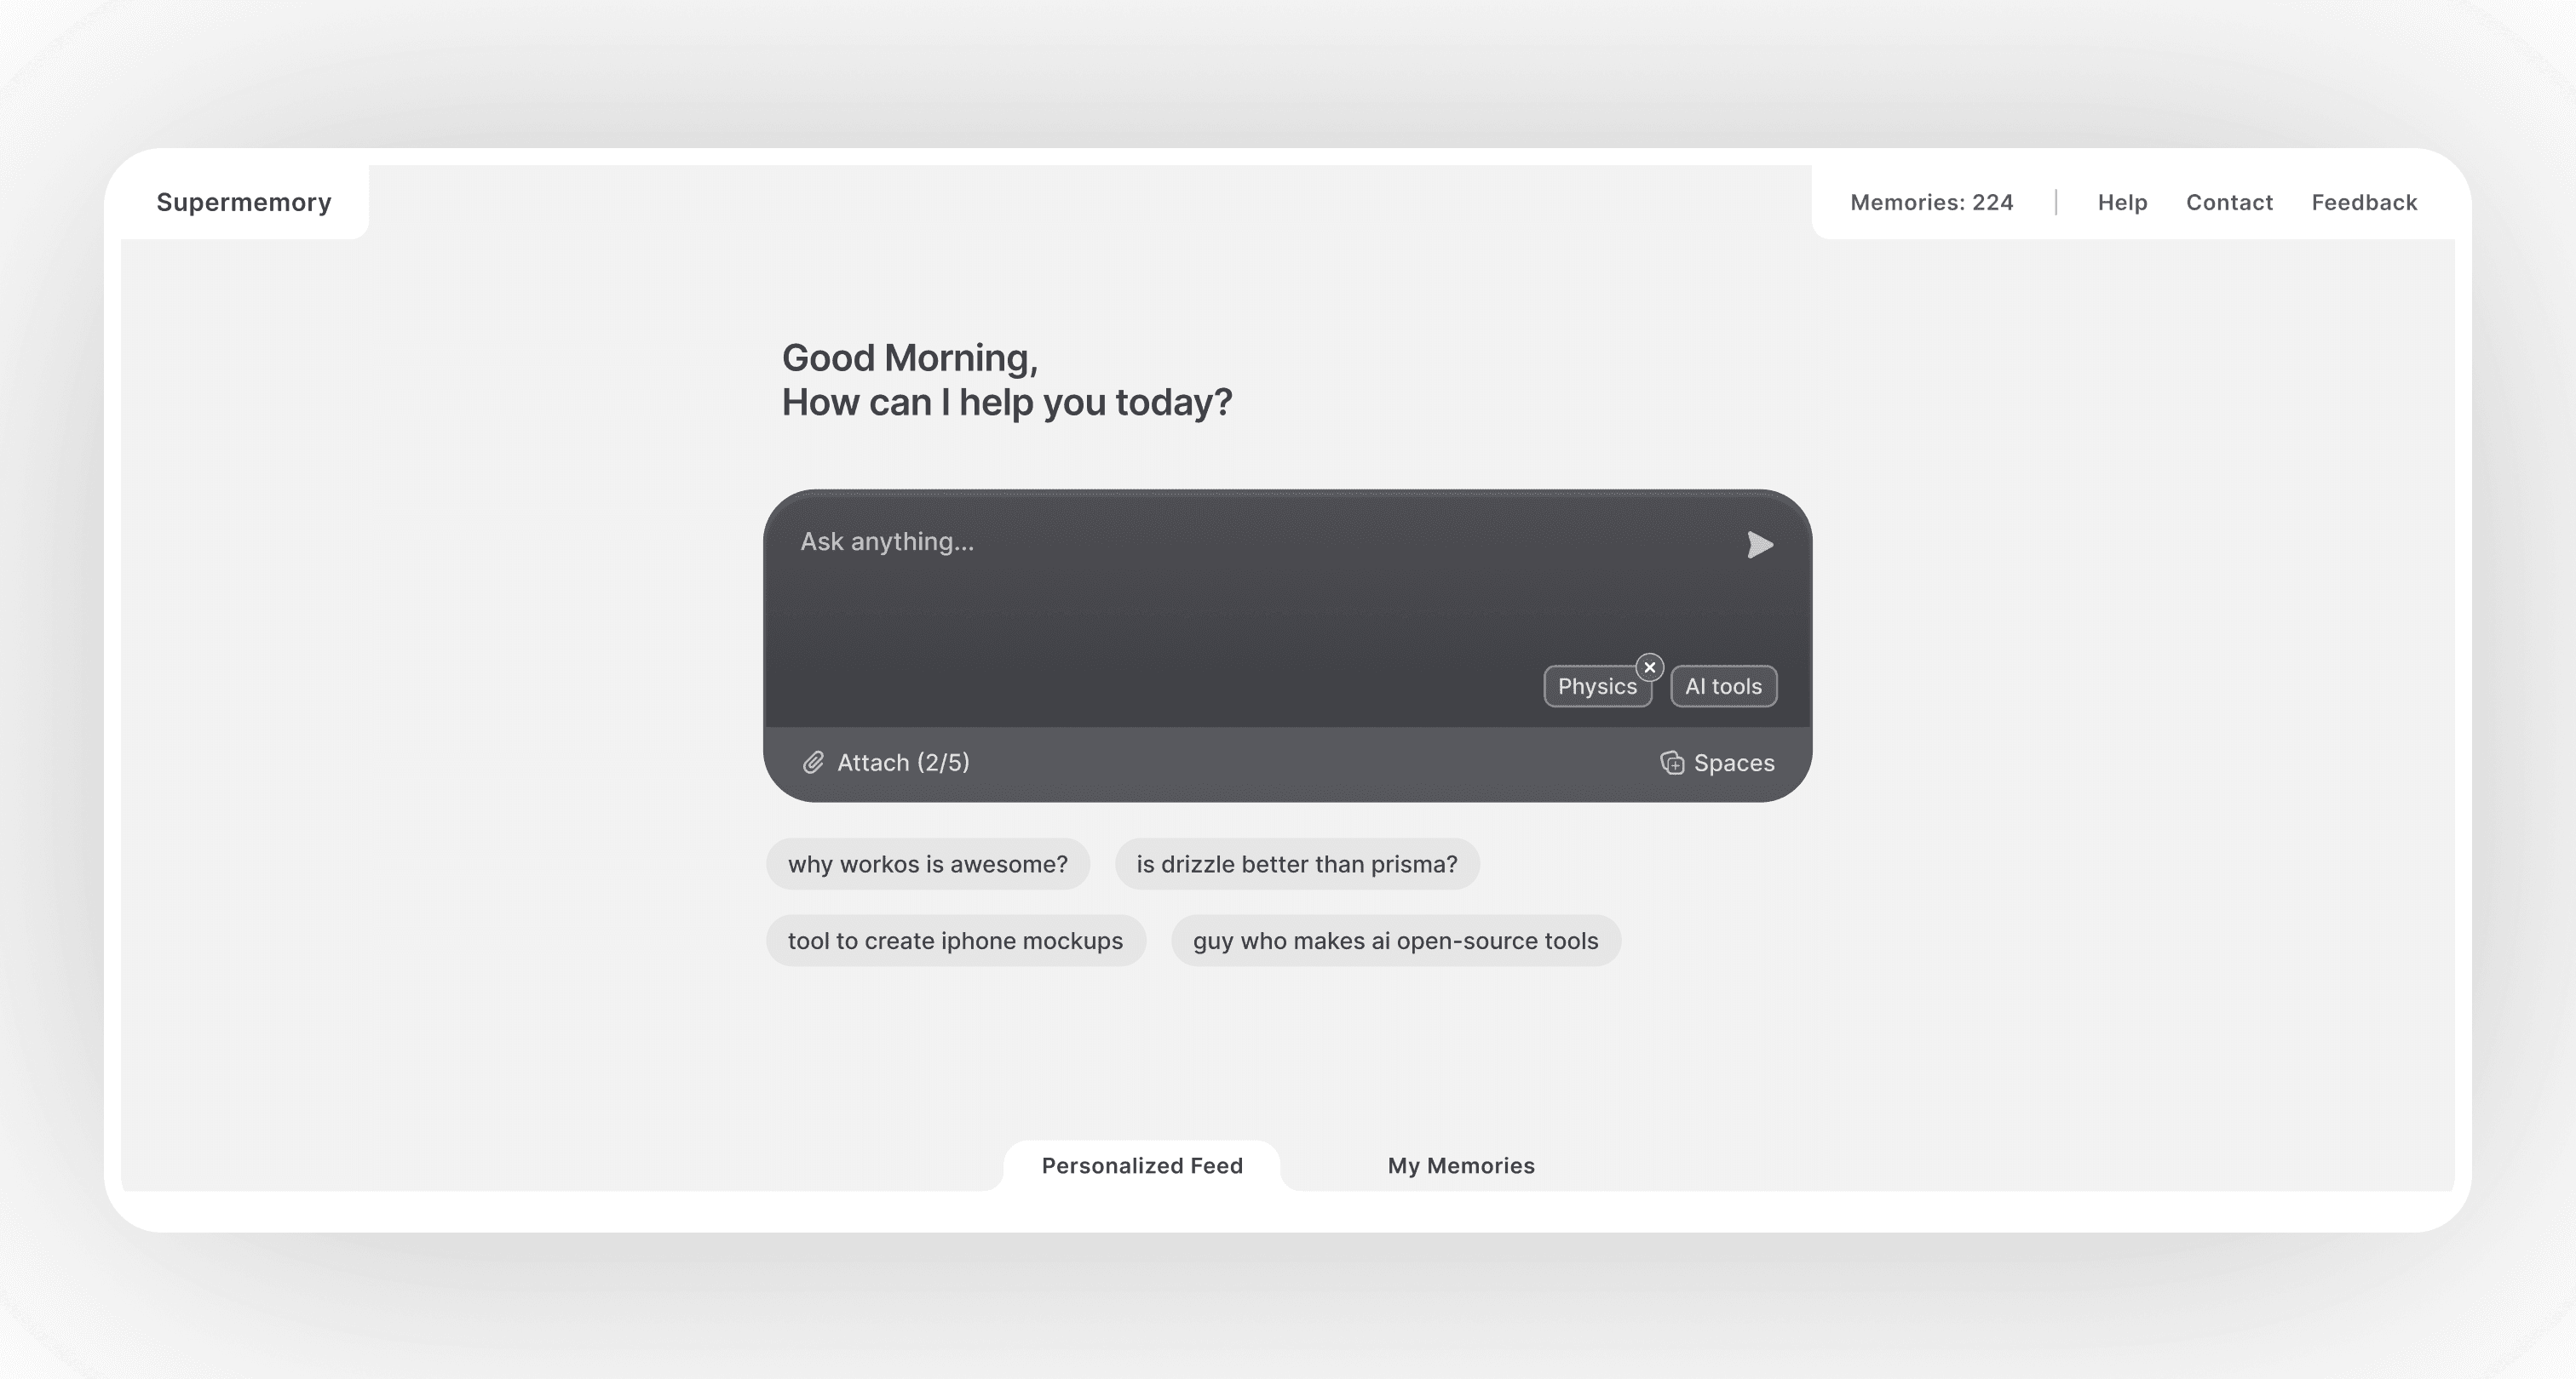The width and height of the screenshot is (2576, 1379).
Task: Click the Attach paperclip icon
Action: (815, 762)
